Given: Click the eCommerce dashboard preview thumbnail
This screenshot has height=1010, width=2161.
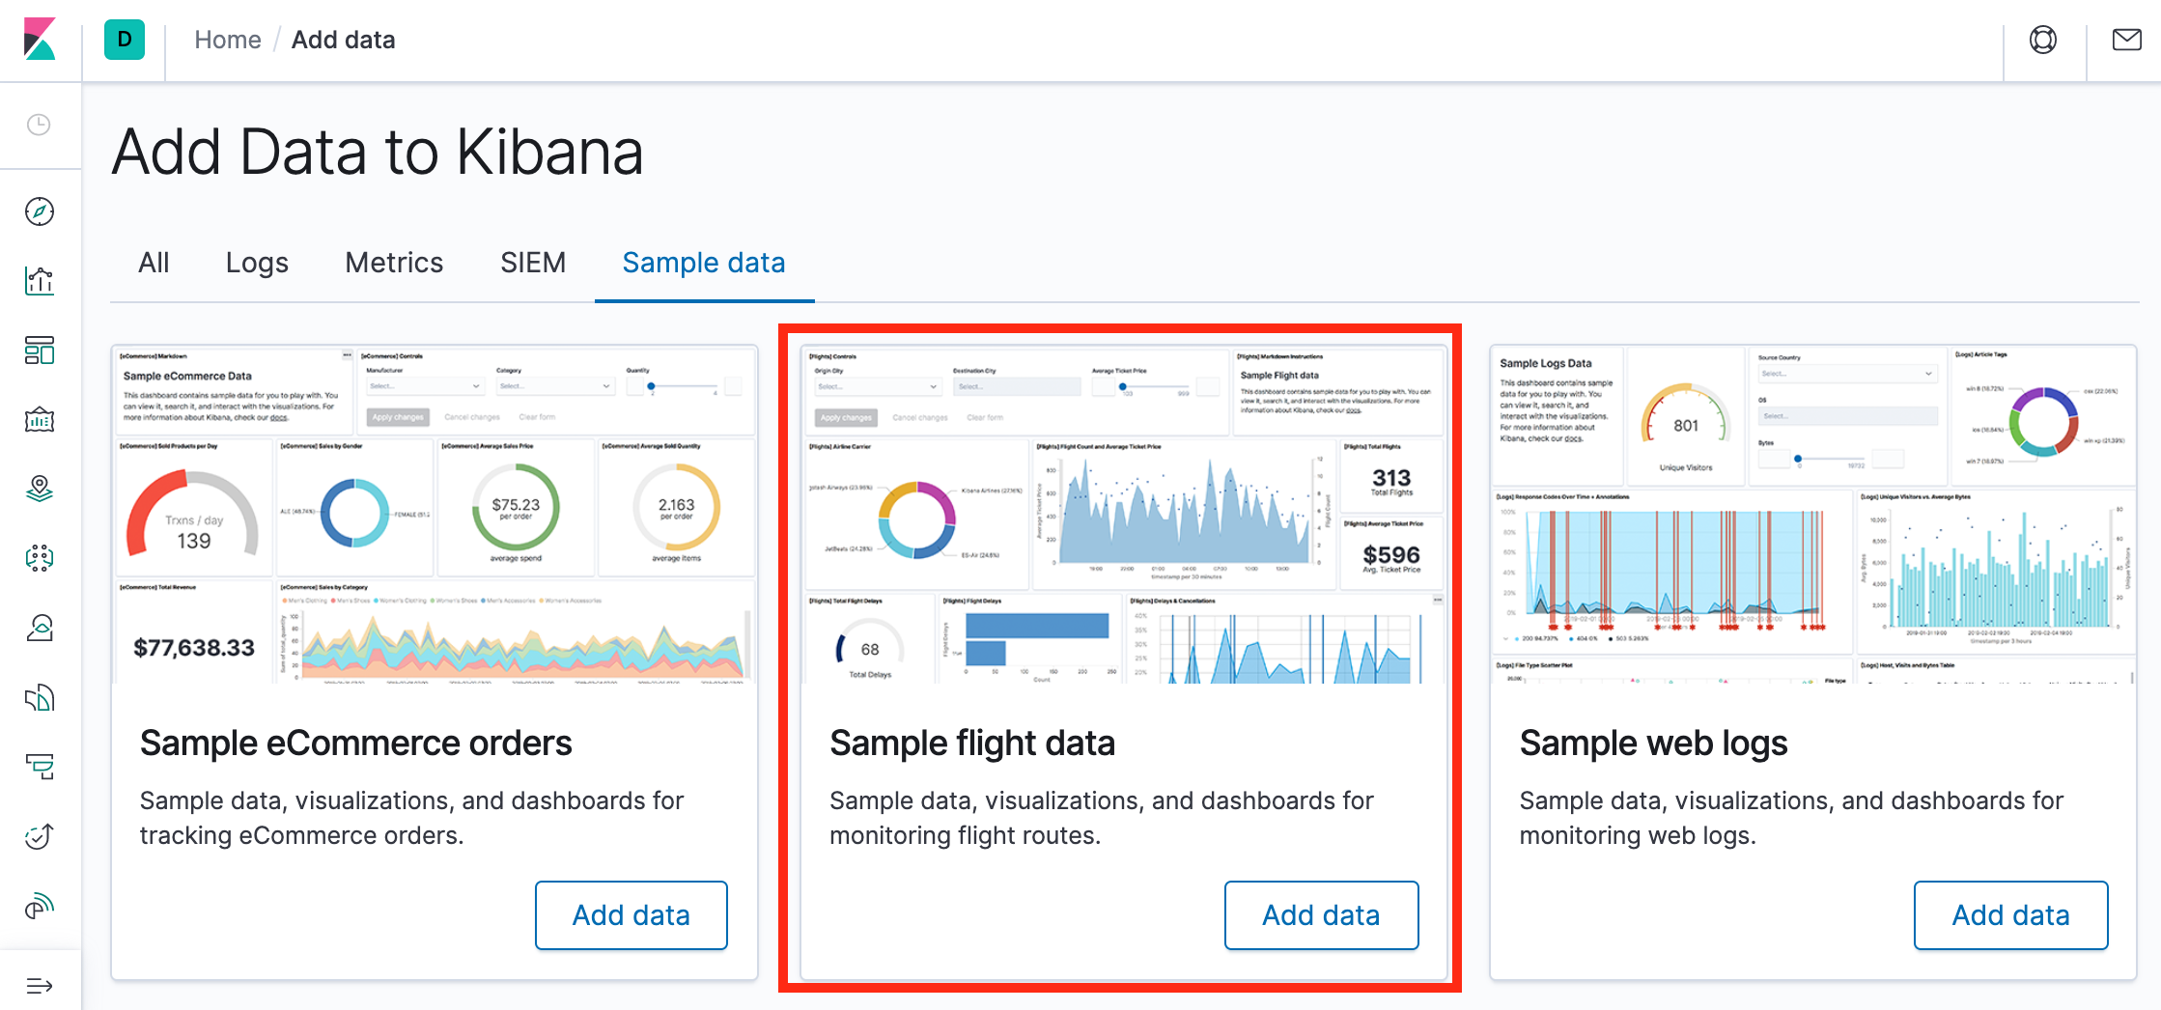Looking at the screenshot, I should [435, 515].
